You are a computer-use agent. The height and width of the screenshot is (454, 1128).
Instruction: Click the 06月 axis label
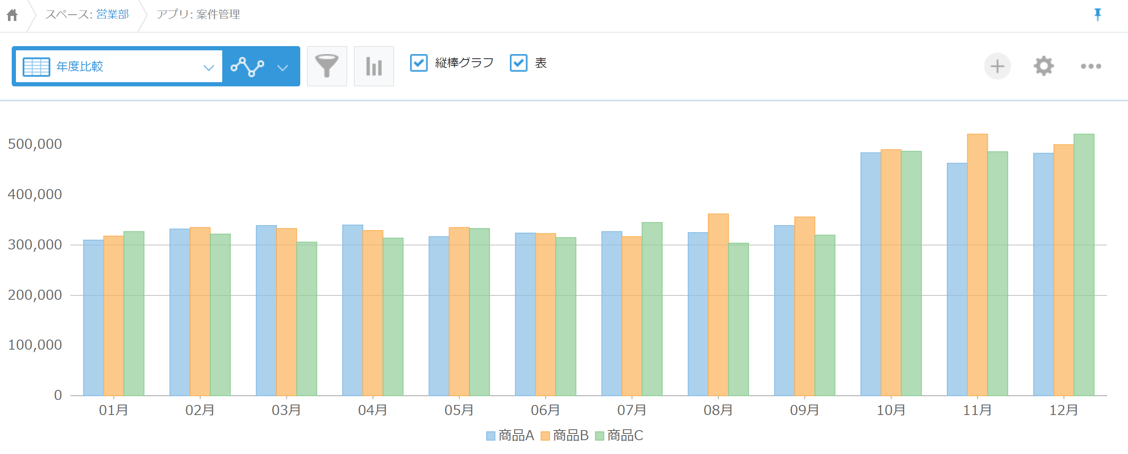[545, 410]
